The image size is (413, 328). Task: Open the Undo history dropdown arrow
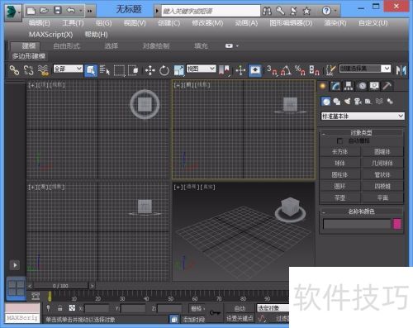point(81,11)
